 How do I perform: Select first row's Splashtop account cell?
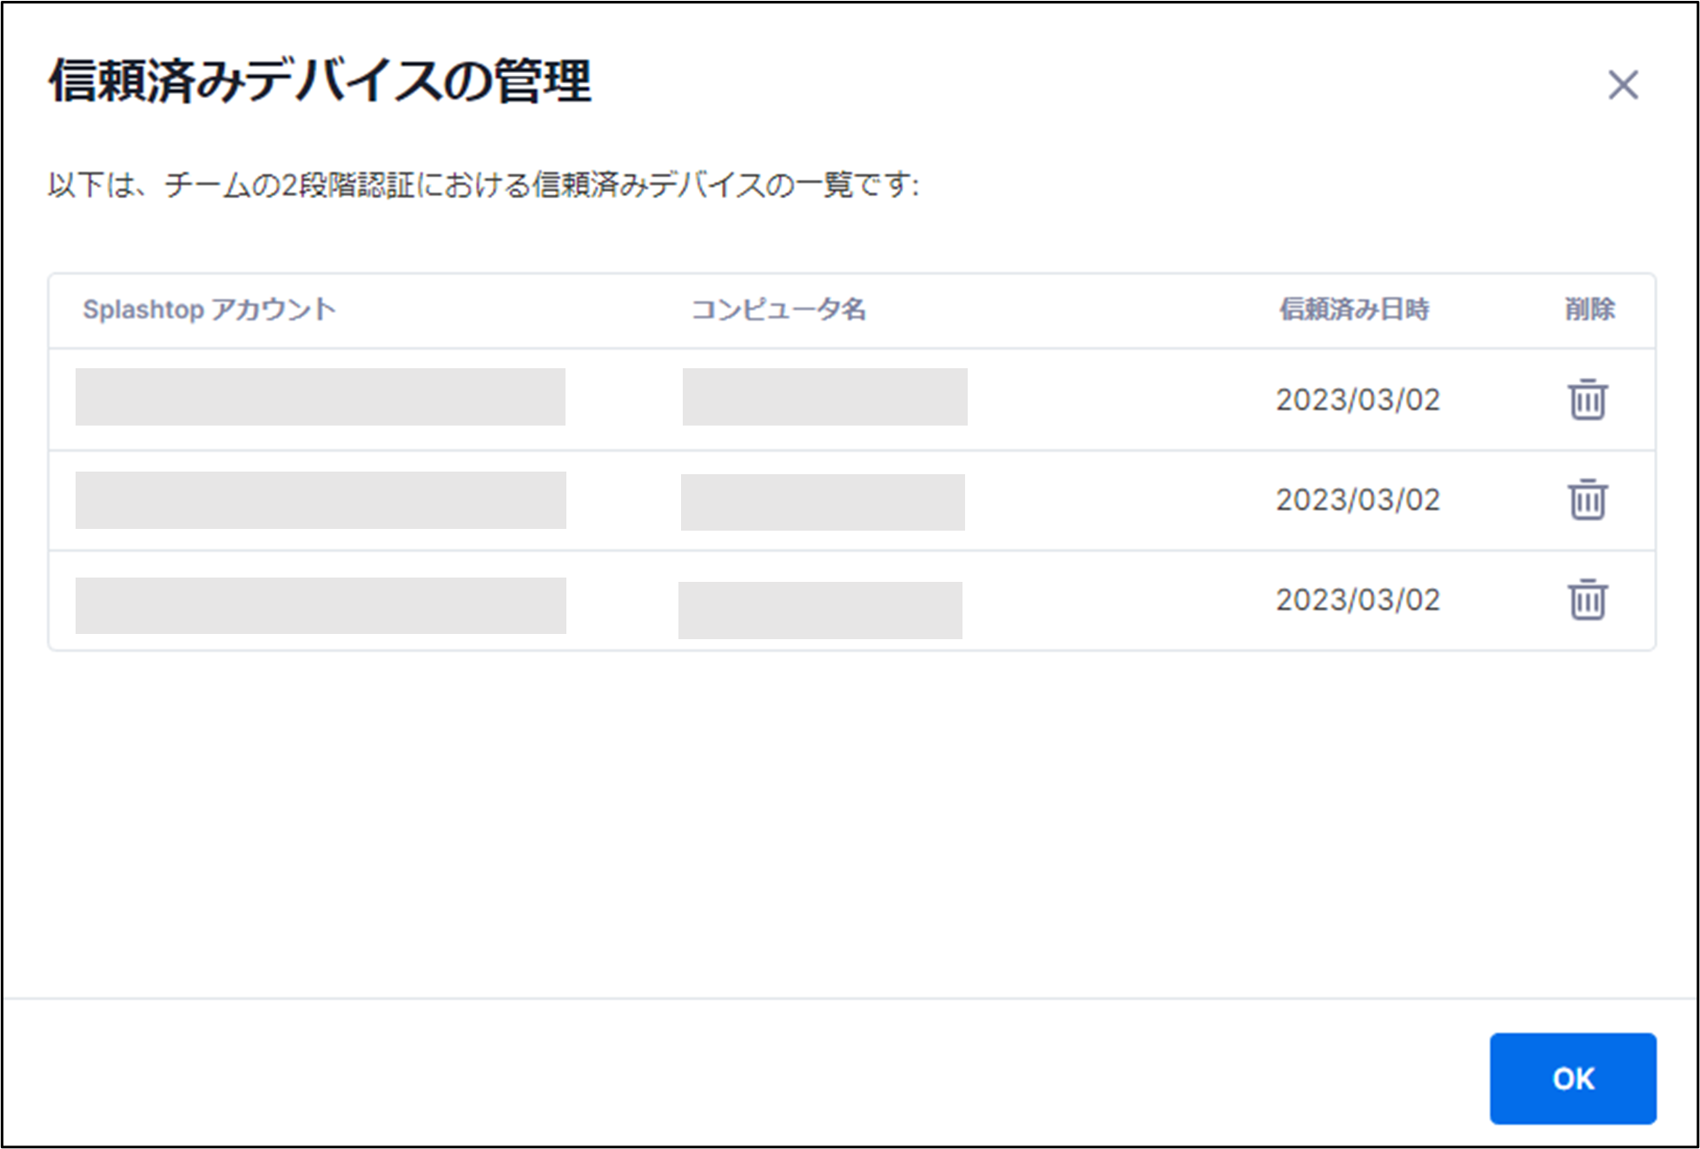[320, 397]
